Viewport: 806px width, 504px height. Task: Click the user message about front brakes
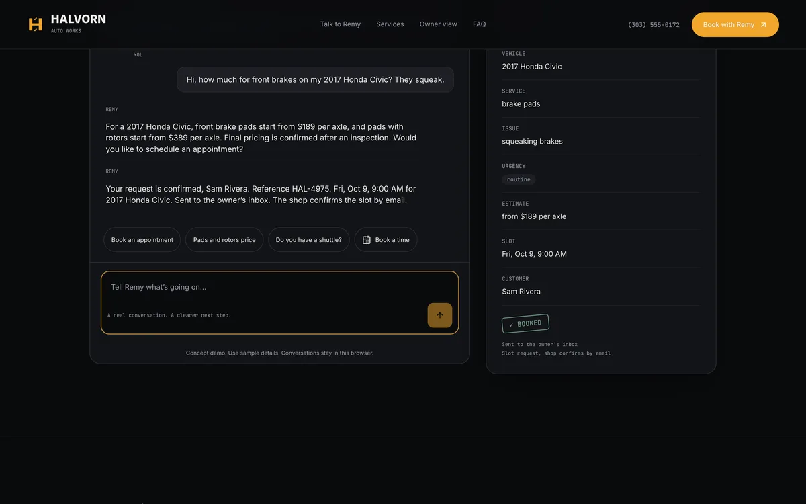tap(315, 79)
